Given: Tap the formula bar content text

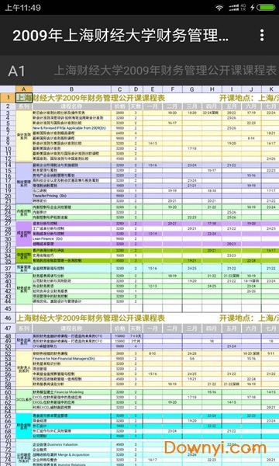Looking at the screenshot, I should click(x=165, y=71).
